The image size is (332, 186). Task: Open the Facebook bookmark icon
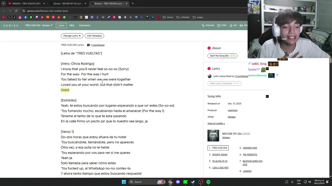coord(25,17)
